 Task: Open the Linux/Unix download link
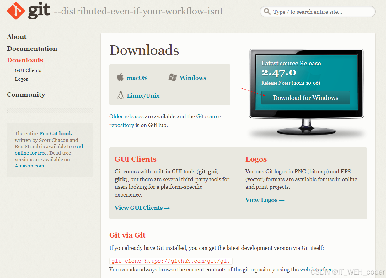tap(143, 96)
